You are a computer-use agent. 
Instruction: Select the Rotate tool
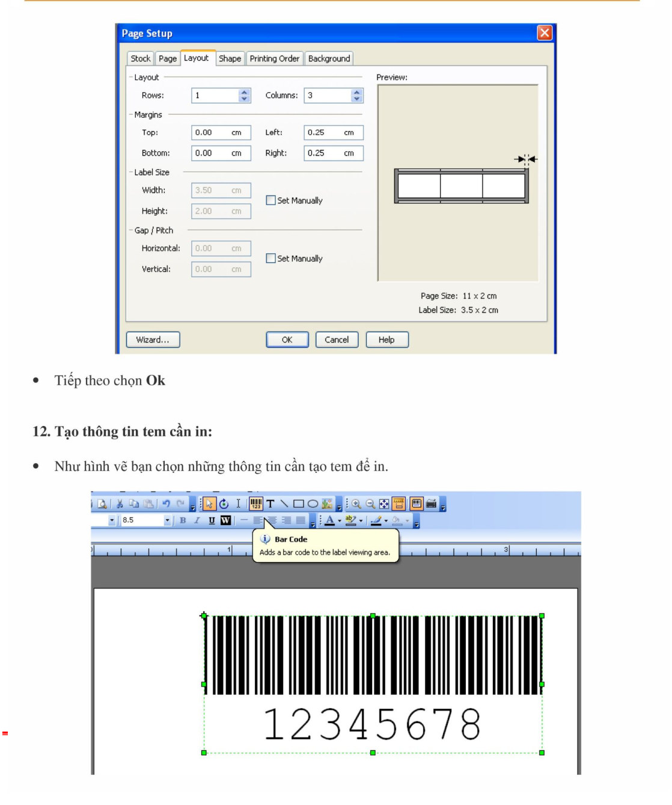(x=224, y=504)
